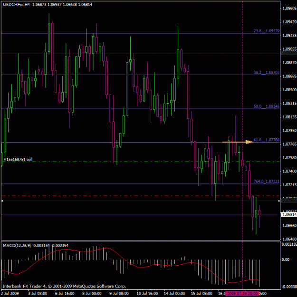
Task: Click the highlighted 2009.07.19 20:00 date marker
Action: 242,293
